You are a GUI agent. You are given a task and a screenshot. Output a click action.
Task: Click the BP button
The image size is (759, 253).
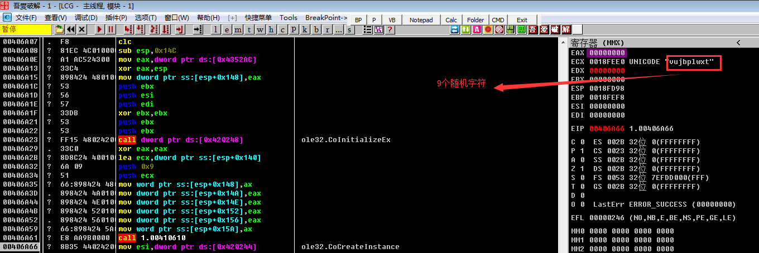pos(358,20)
